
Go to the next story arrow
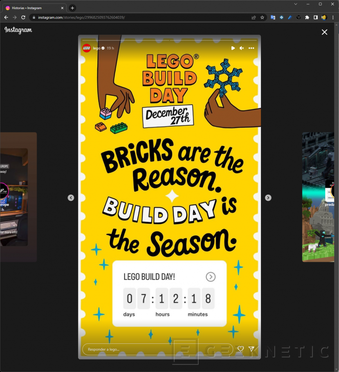268,198
